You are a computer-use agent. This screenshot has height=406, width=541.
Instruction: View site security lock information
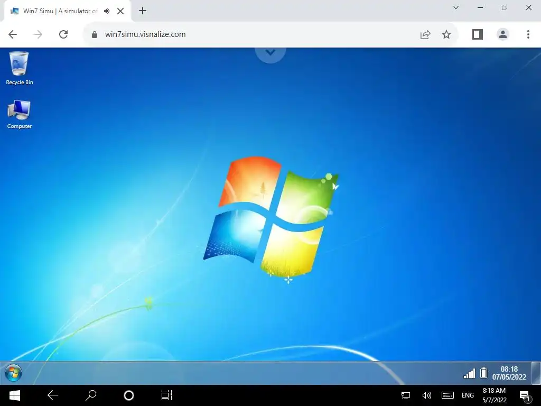[x=94, y=34]
